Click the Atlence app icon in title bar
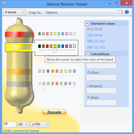Viewport: 134px width, 134px height. click(5, 4)
